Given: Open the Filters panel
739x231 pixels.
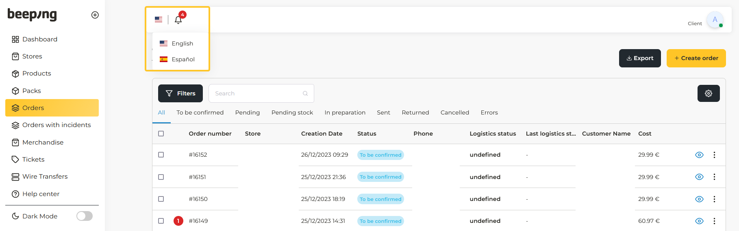Looking at the screenshot, I should coord(180,93).
